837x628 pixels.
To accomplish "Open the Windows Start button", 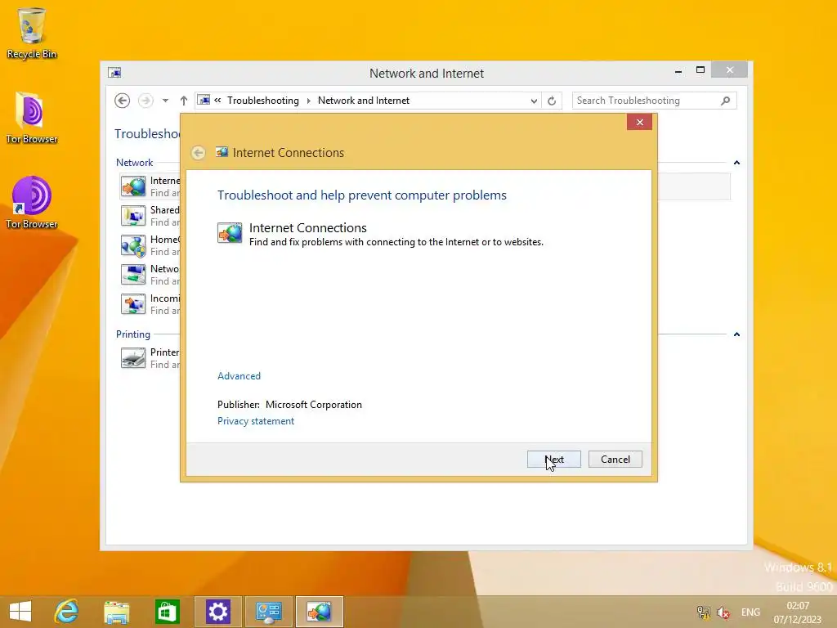I will point(20,612).
